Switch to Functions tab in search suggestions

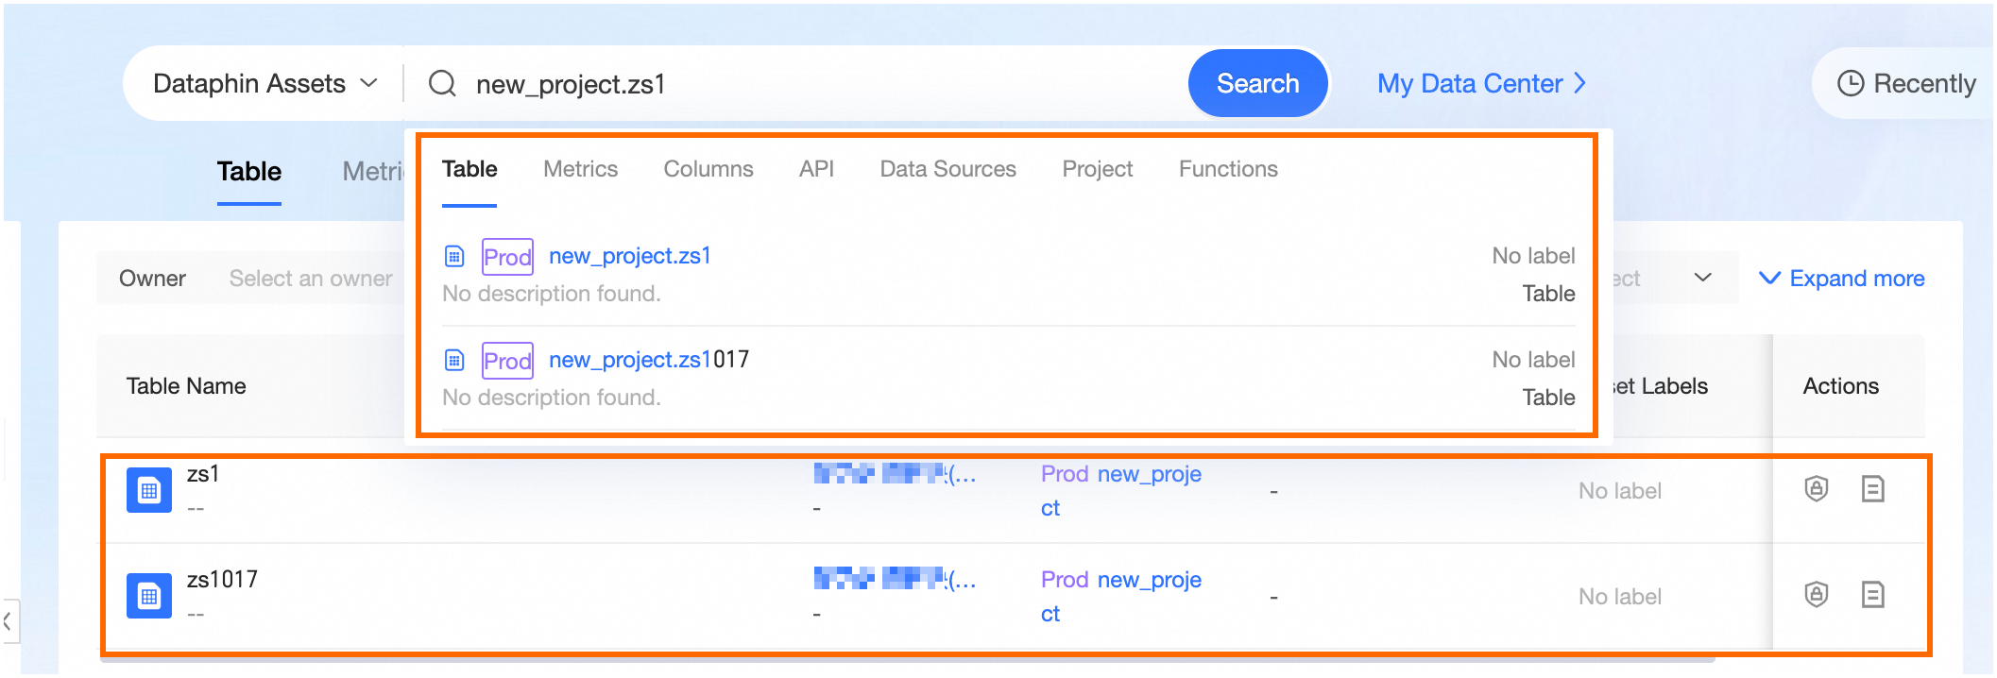(1228, 169)
